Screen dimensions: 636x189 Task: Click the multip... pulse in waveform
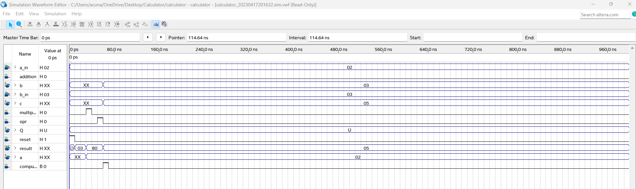click(x=89, y=111)
